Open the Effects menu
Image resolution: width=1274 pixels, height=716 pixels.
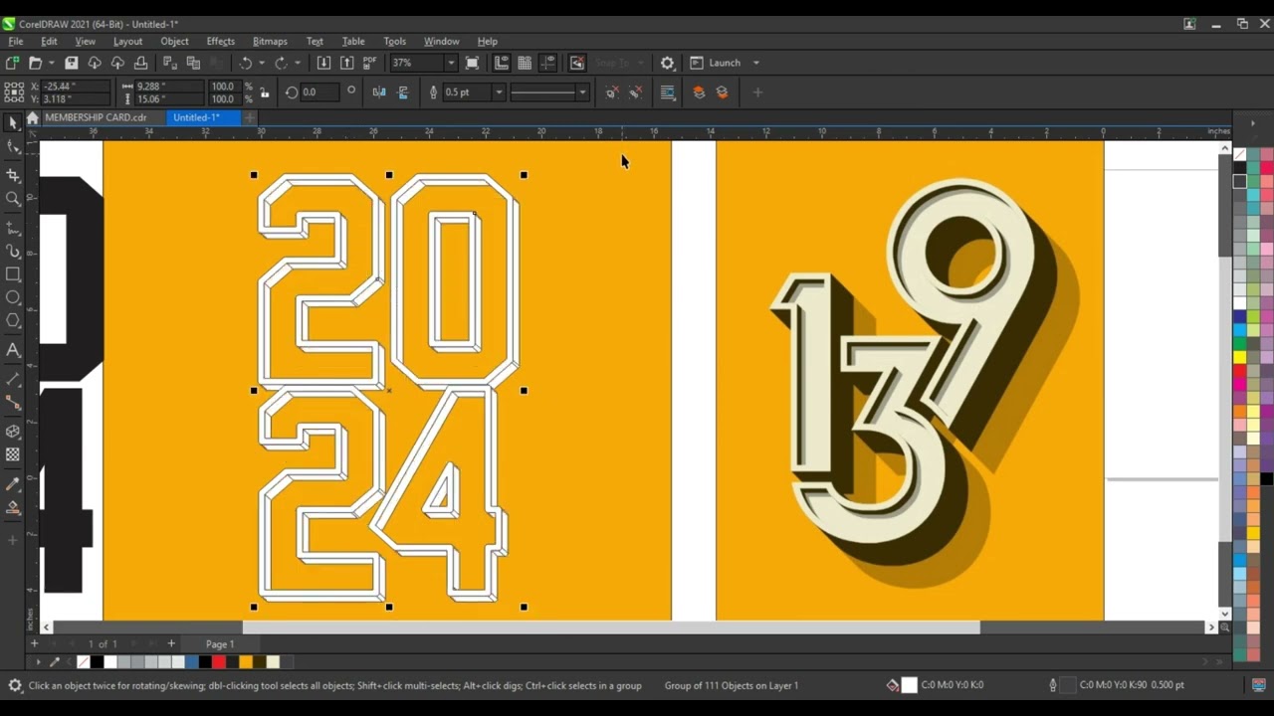point(221,41)
